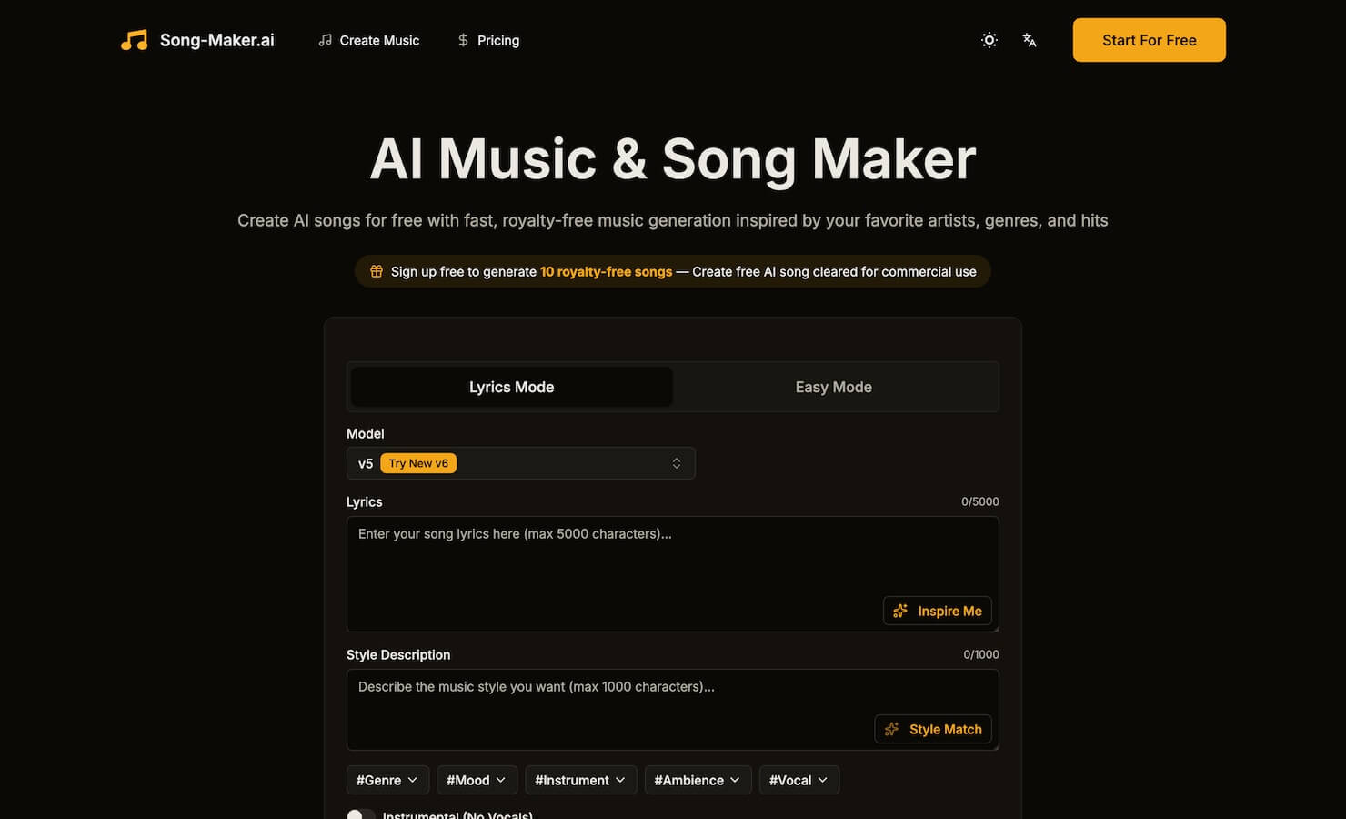Enable Instrumental (No Vocals) mode
Image resolution: width=1346 pixels, height=819 pixels.
pos(361,814)
